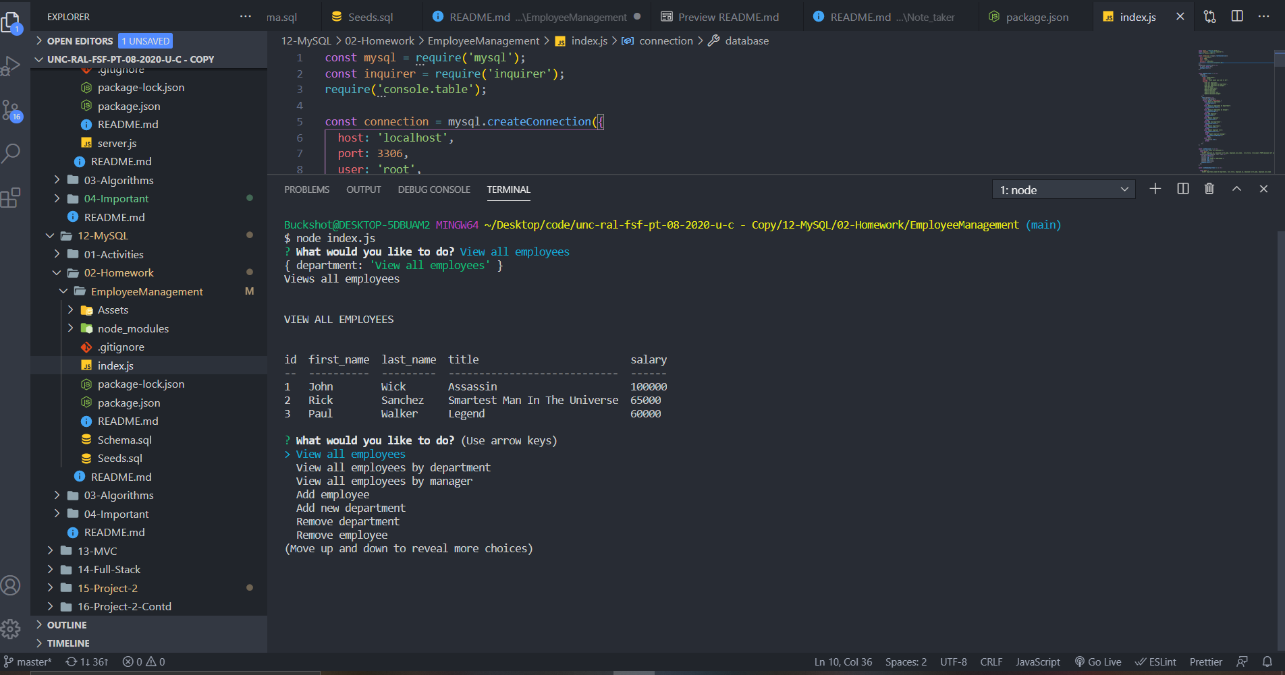Open terminal selector dropdown '1: node'
This screenshot has height=675, width=1285.
pyautogui.click(x=1064, y=190)
